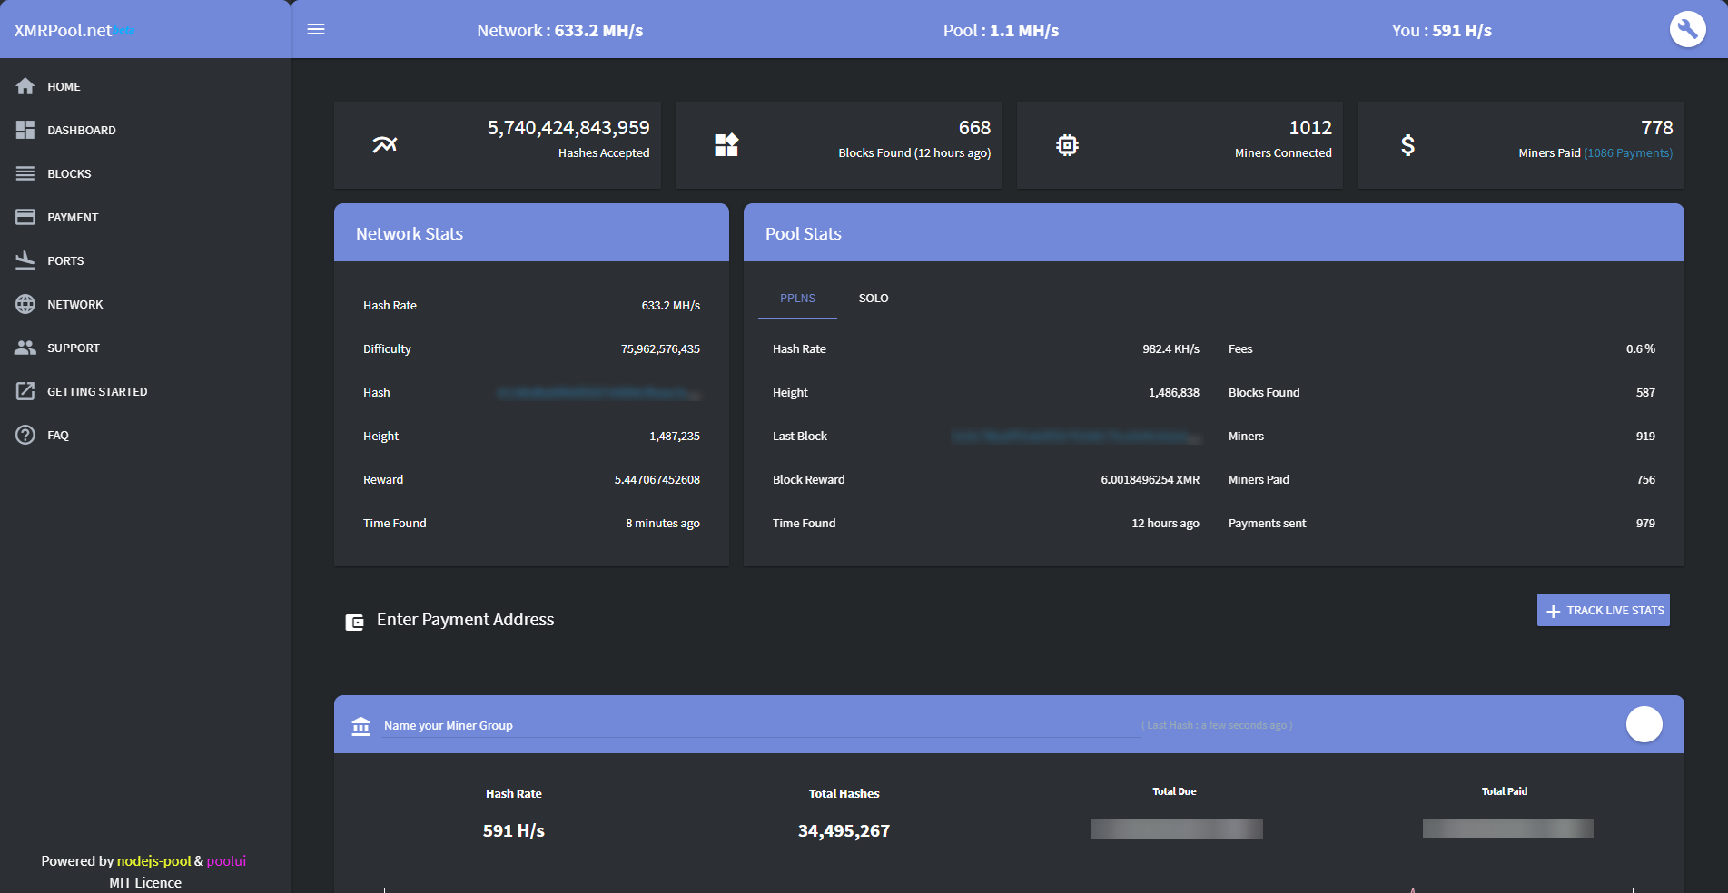
Task: Open the poolui link
Action: tap(226, 860)
